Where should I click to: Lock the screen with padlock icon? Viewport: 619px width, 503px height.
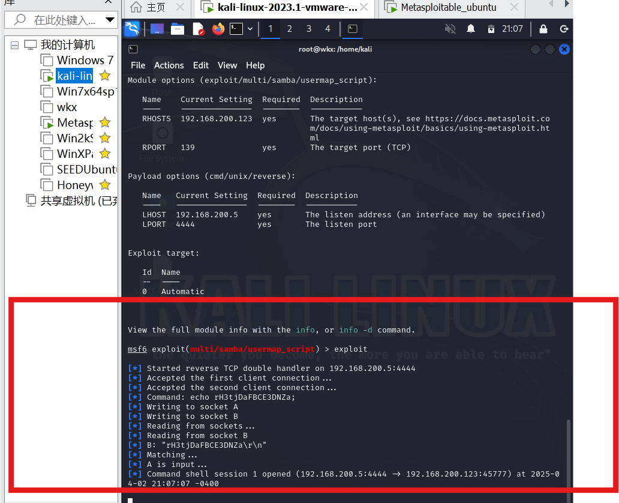(543, 29)
